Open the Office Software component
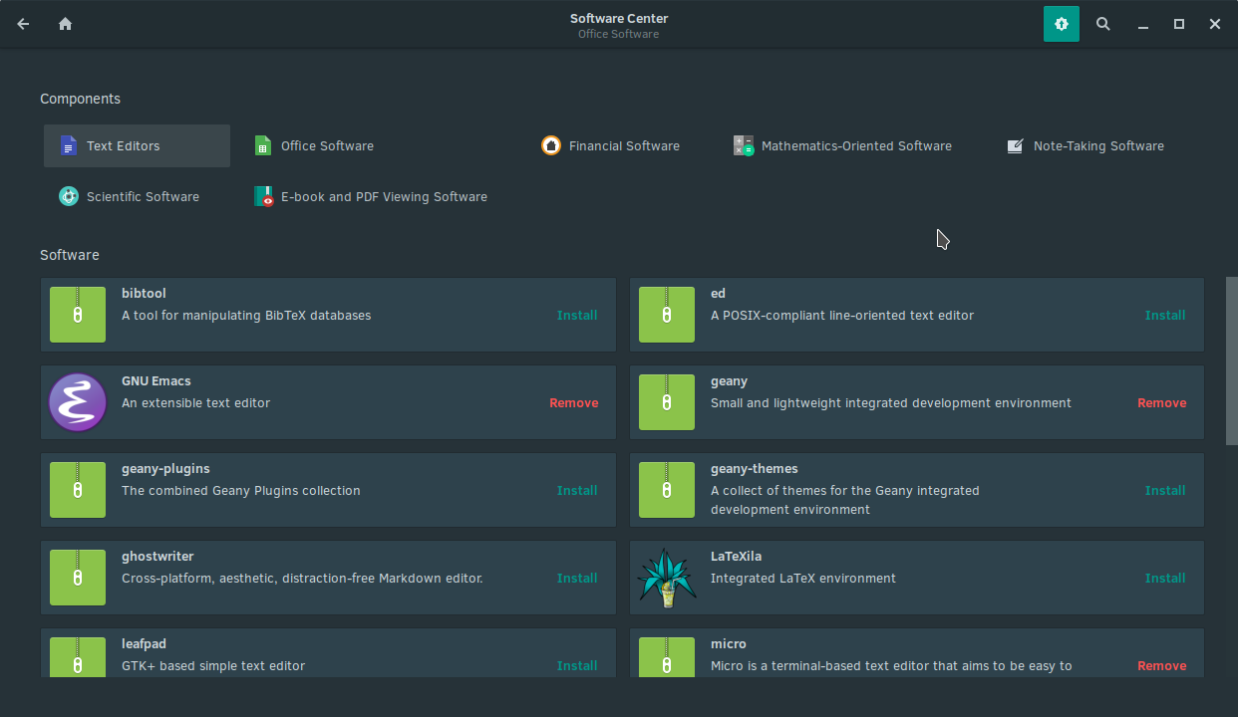1238x717 pixels. click(x=315, y=145)
